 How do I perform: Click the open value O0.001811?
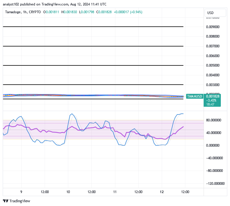click(51, 12)
